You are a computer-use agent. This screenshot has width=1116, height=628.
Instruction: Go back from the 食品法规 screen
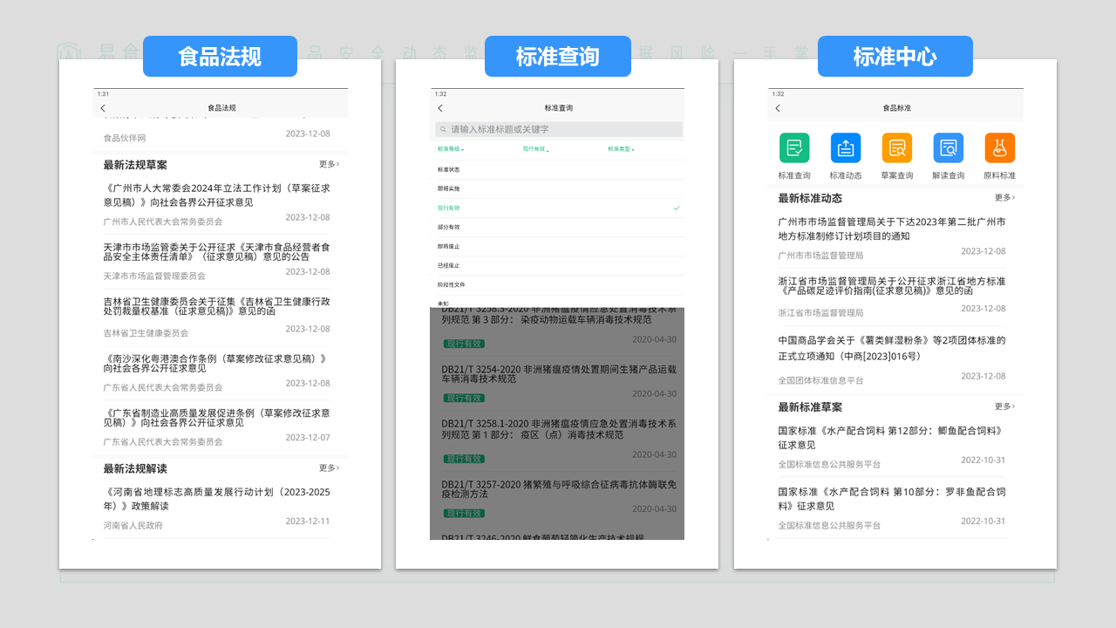103,108
